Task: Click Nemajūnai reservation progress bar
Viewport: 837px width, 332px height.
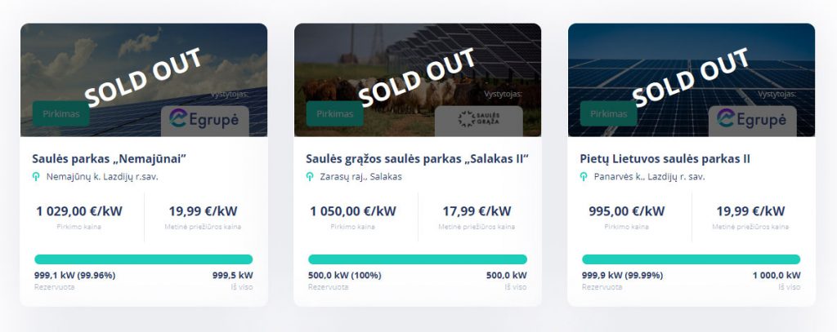Action: click(143, 259)
